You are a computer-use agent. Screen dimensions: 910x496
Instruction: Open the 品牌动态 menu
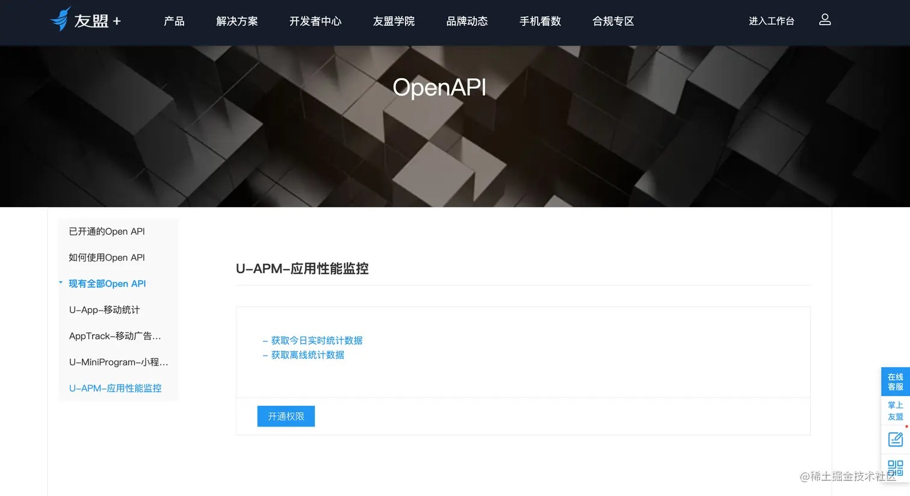[467, 21]
